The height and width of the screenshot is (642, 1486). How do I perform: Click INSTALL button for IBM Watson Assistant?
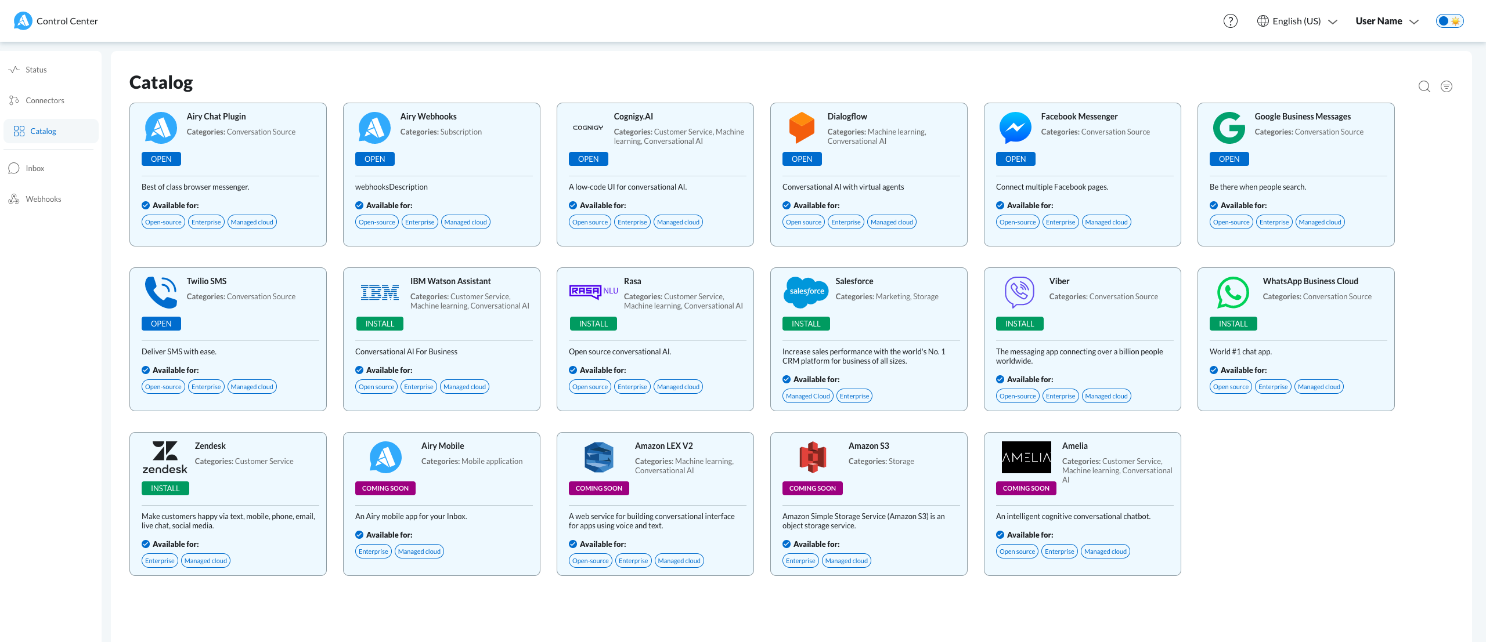pos(379,323)
